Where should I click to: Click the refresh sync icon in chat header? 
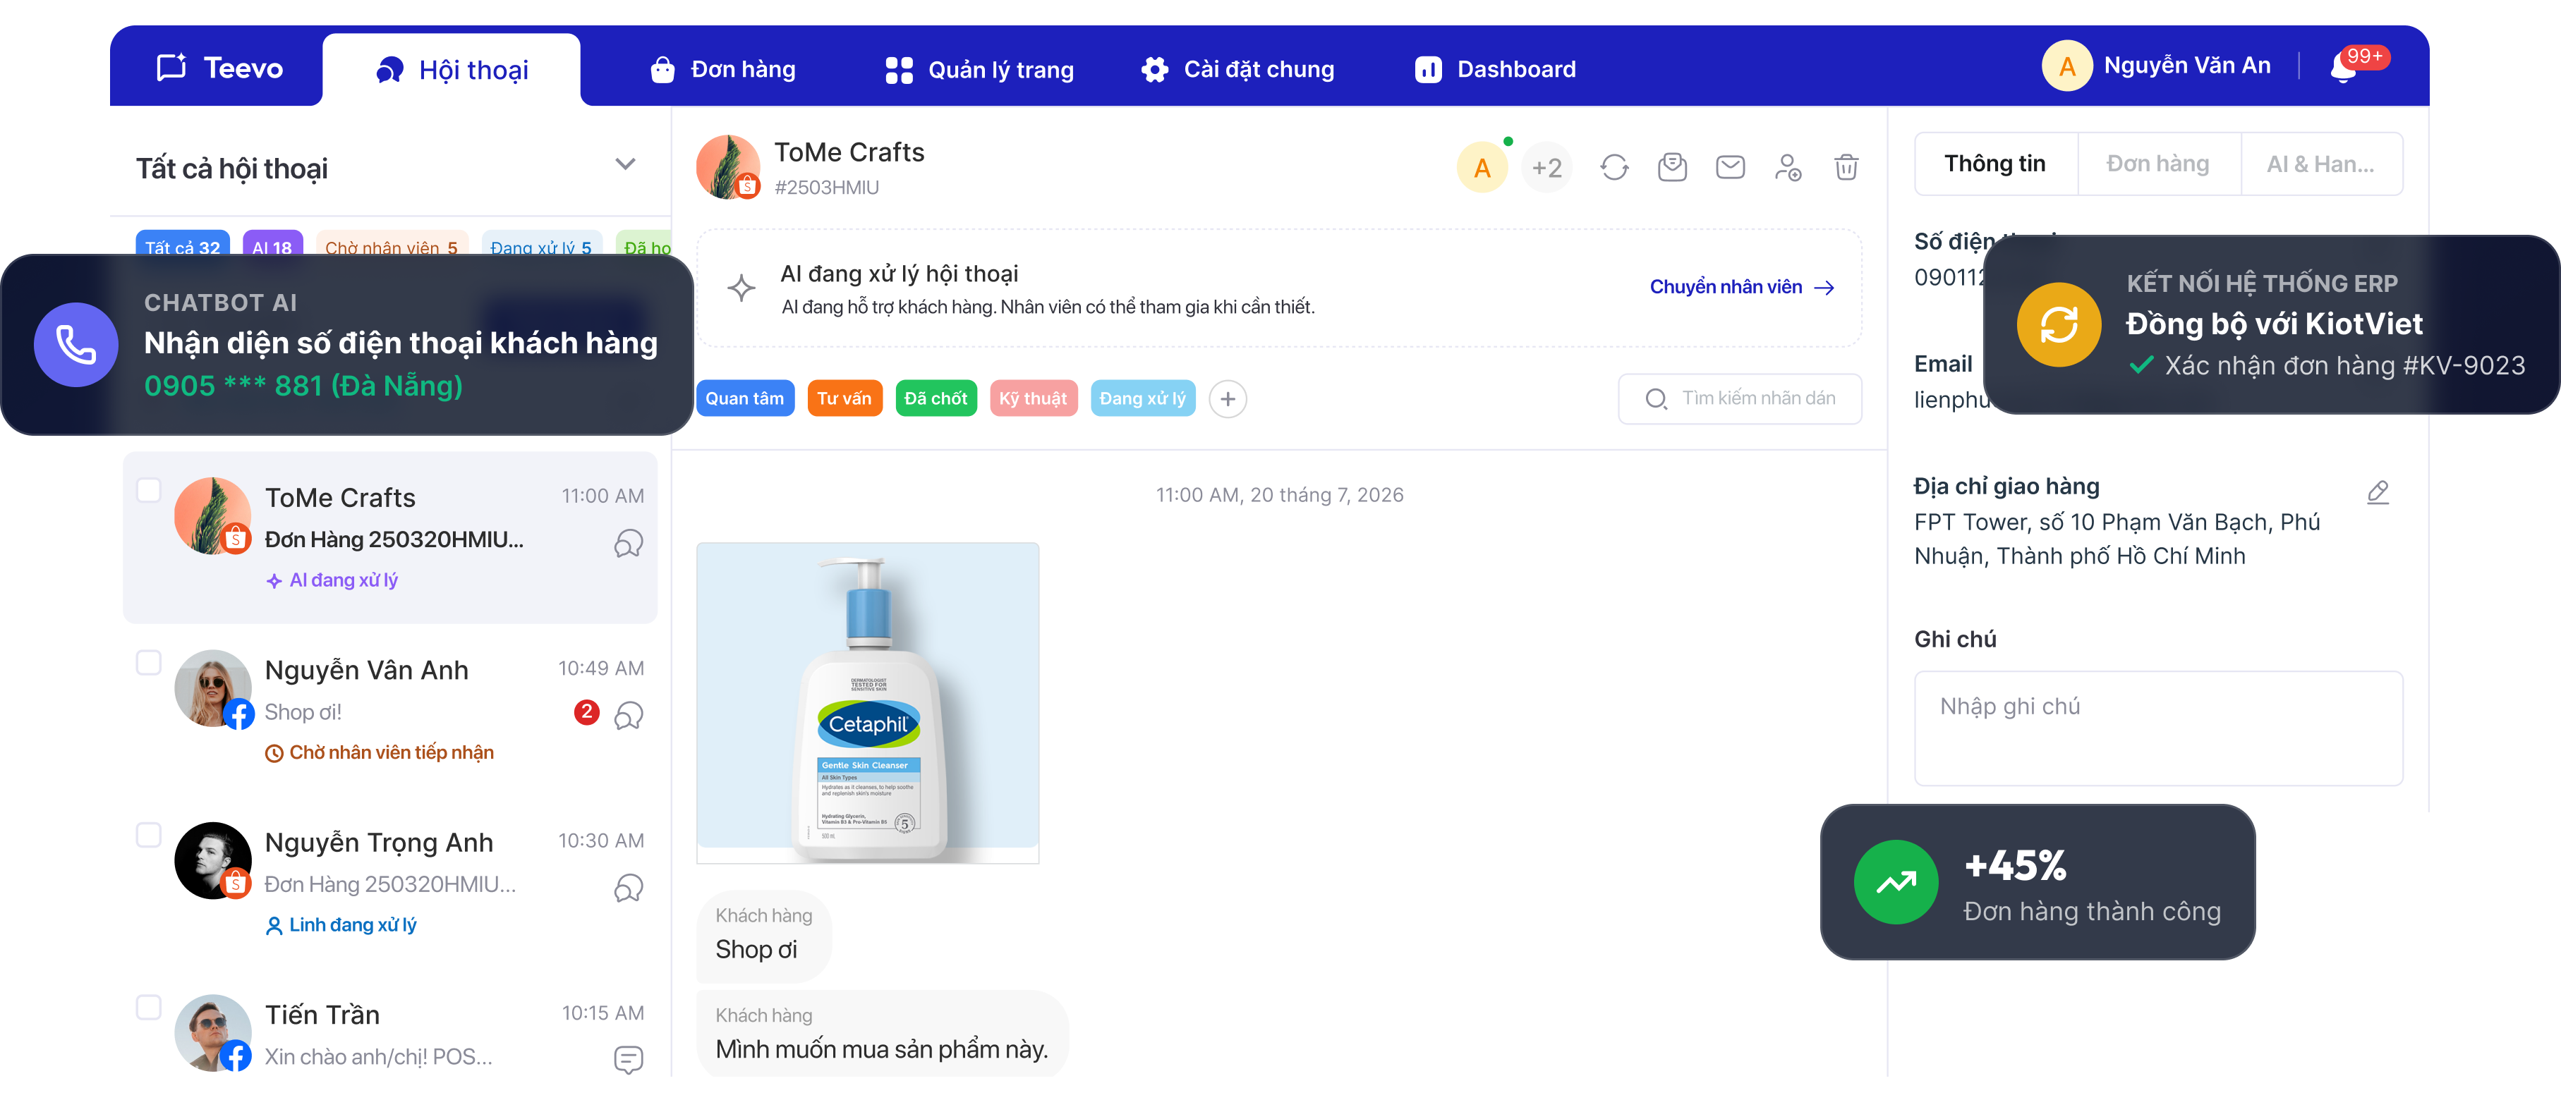1614,167
